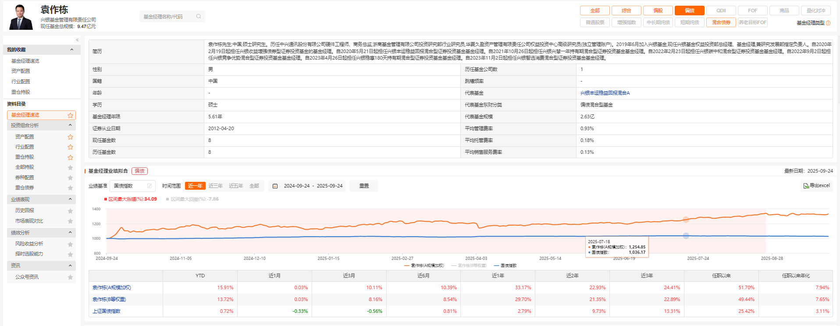The image size is (840, 326).
Task: Open 袁作栋(A规模加权) row link
Action: click(x=112, y=287)
